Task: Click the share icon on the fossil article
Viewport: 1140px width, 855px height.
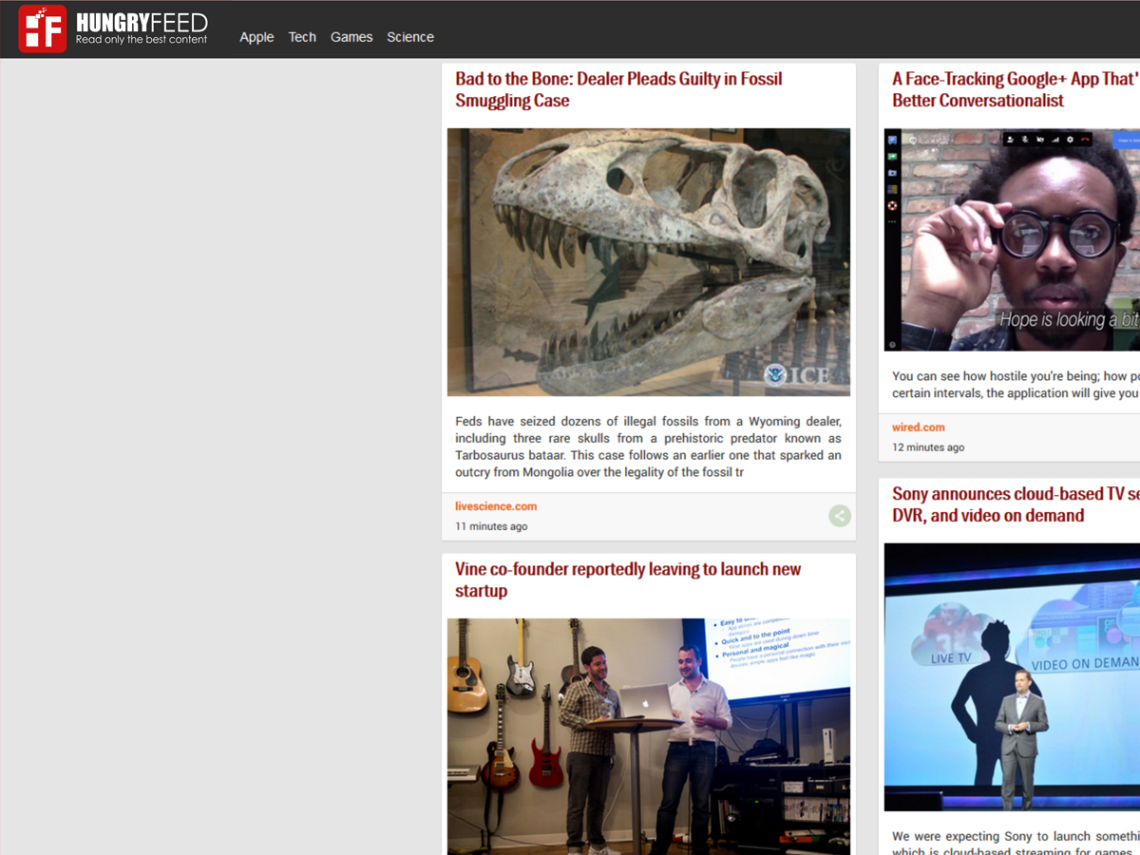Action: click(840, 516)
